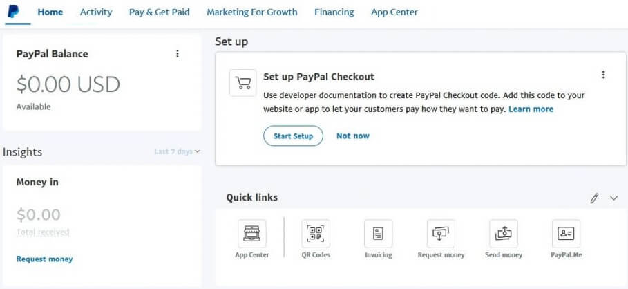Click the $0.00 USD balance amount

68,84
